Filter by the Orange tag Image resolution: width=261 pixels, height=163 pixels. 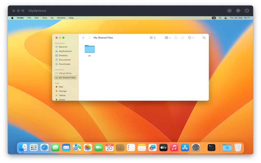point(65,91)
